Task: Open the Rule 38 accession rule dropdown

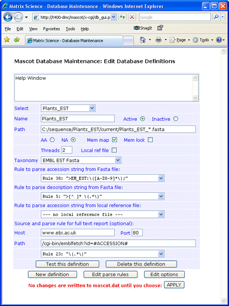Action: (103, 178)
